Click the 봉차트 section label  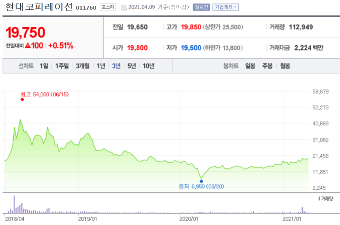231,66
